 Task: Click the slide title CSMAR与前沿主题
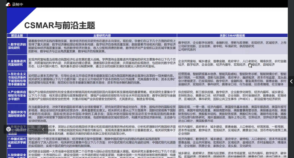point(60,25)
